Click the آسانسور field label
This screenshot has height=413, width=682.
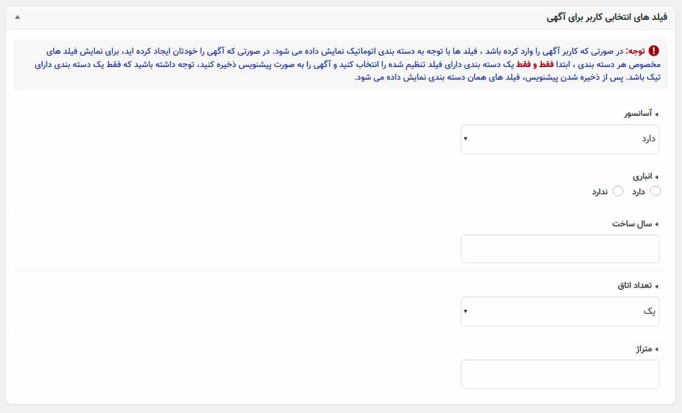[638, 114]
